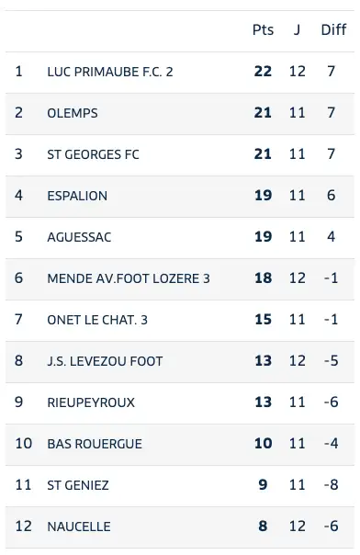
Task: Click the goal difference -8 of St Geniez
Action: coord(331,485)
